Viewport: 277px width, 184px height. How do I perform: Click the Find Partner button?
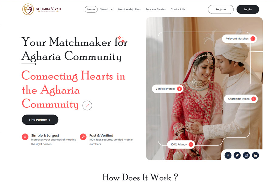click(40, 120)
